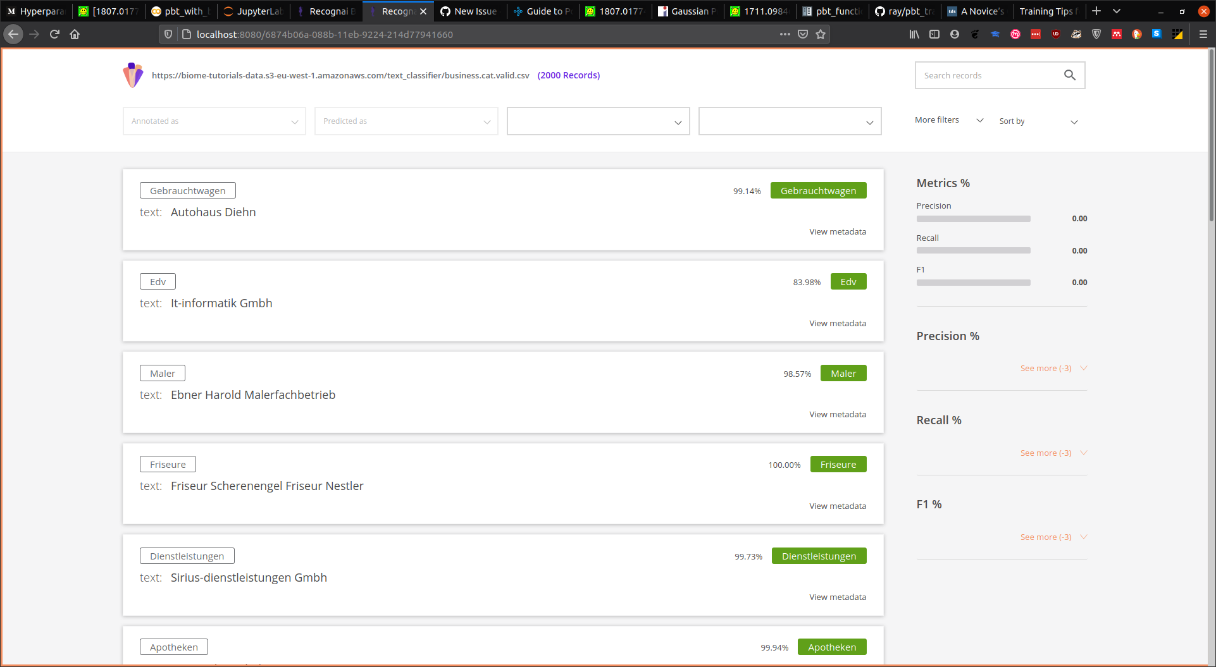The height and width of the screenshot is (667, 1216).
Task: Open the Predicted as dropdown
Action: 406,121
